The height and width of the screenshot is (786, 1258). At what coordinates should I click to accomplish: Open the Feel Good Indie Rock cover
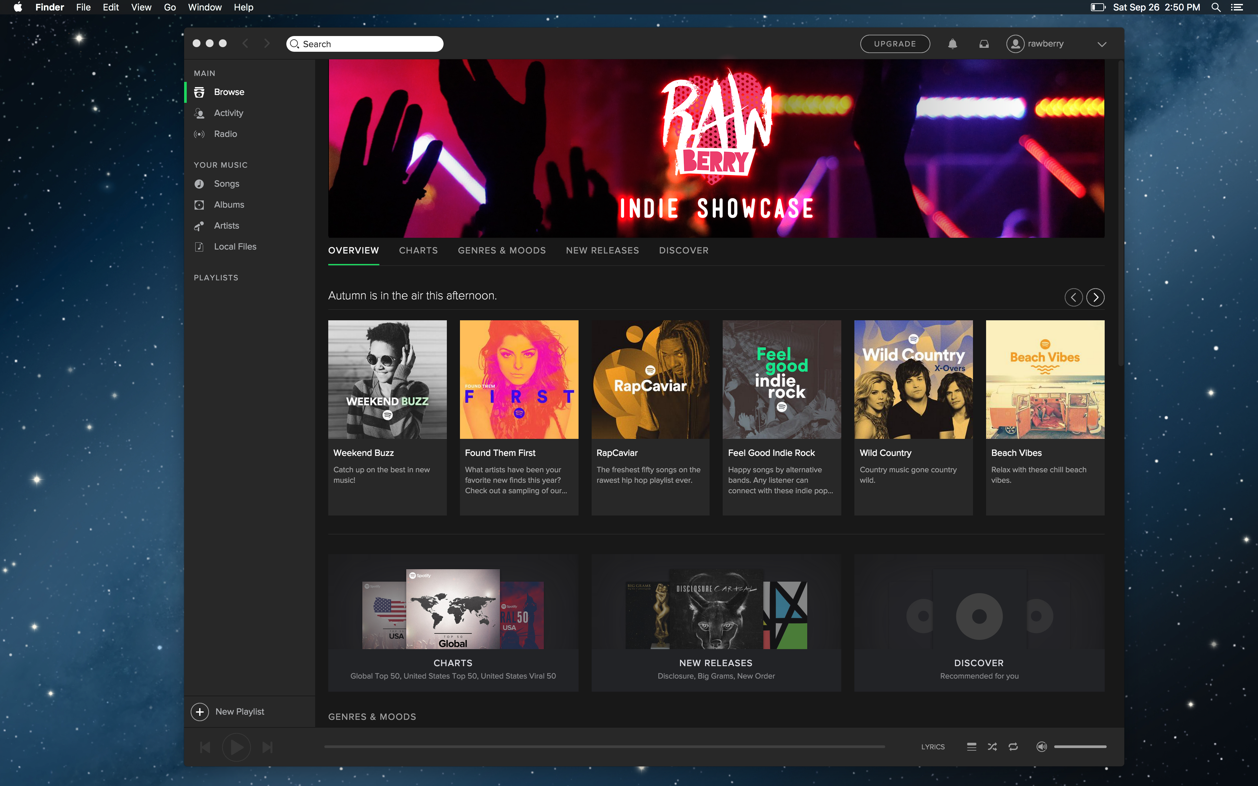pyautogui.click(x=782, y=380)
